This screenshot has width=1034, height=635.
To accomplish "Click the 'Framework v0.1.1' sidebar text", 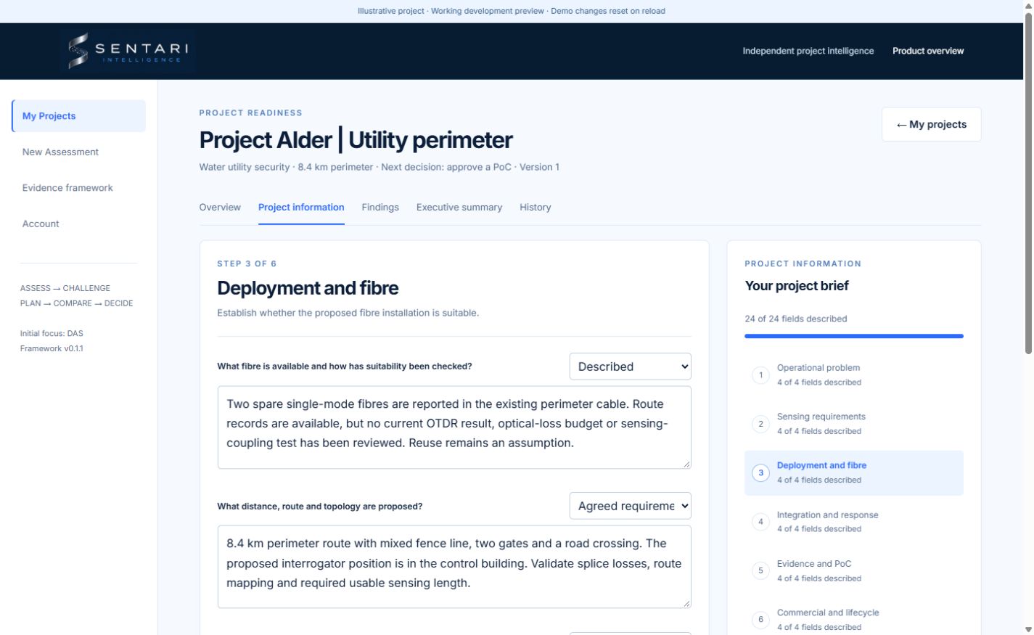I will click(x=52, y=348).
